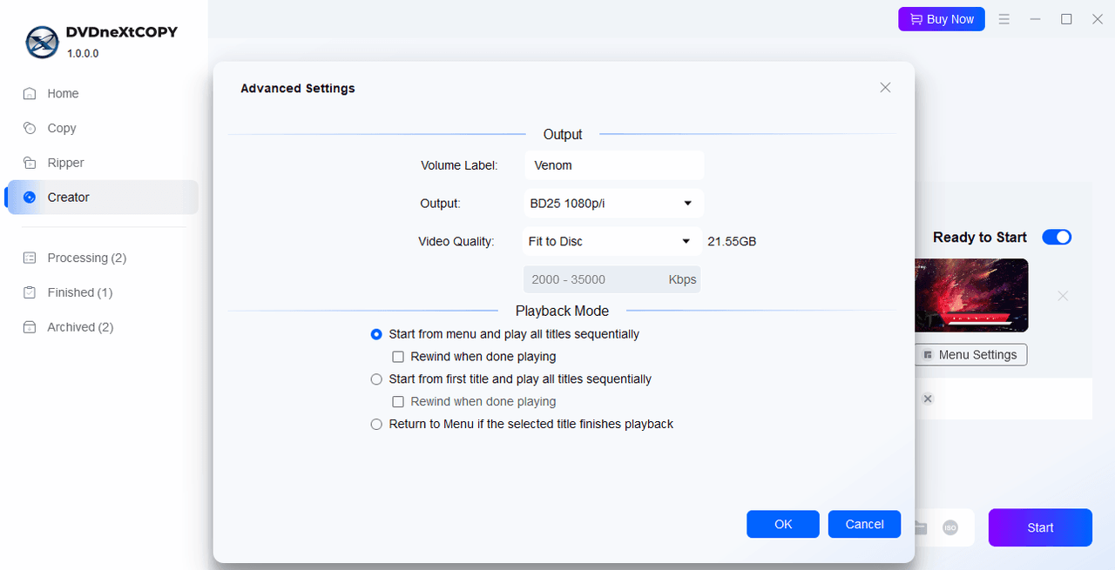The image size is (1115, 570).
Task: Click the Finished clipboard icon
Action: tap(30, 292)
